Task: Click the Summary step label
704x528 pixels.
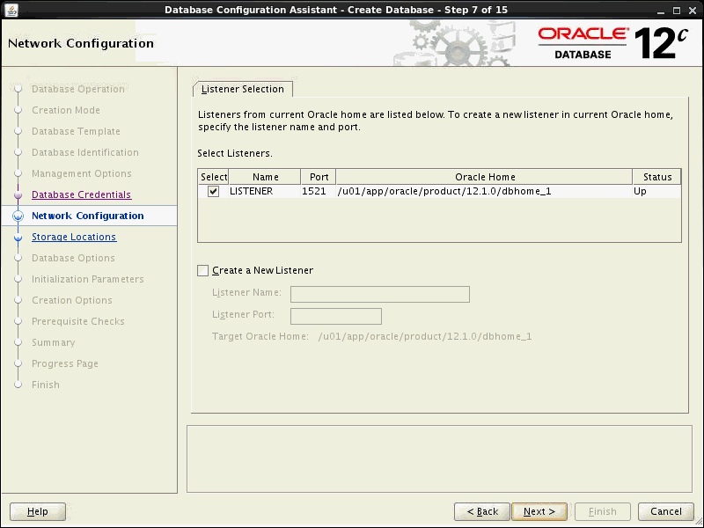Action: [54, 342]
